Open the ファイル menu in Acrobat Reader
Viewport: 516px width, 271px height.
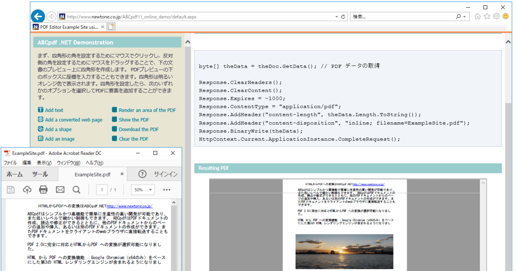pyautogui.click(x=10, y=163)
